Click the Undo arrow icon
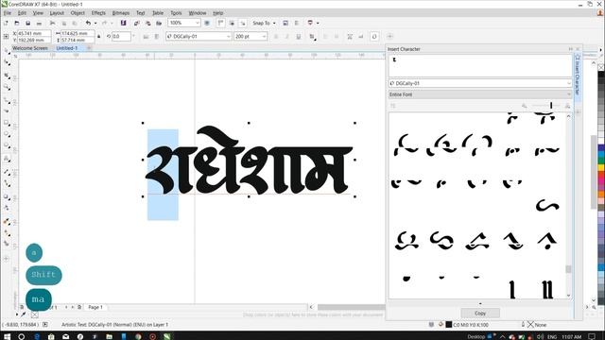The width and height of the screenshot is (605, 340). pyautogui.click(x=88, y=23)
